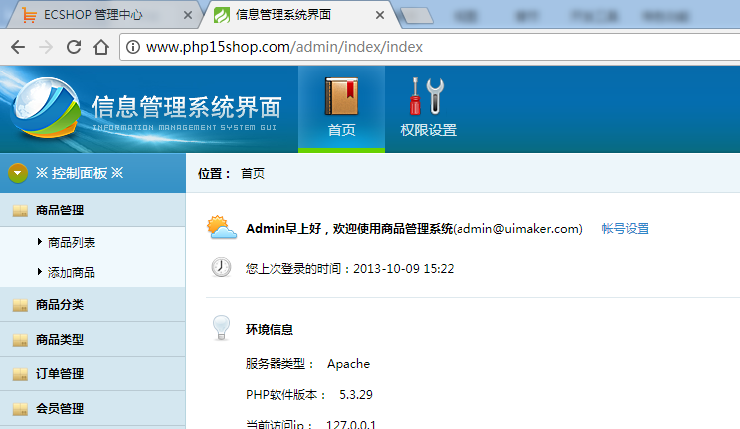Switch to the ECSHOP 管理中心 browser tab

pos(97,15)
